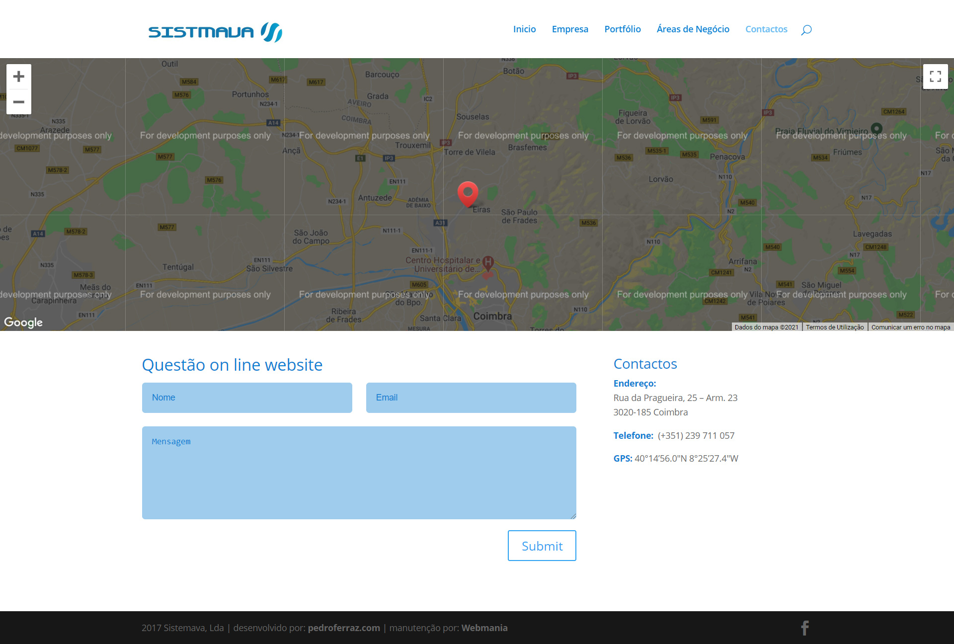Click the green Praia Fluvial map marker
Viewport: 954px width, 644px height.
point(876,129)
